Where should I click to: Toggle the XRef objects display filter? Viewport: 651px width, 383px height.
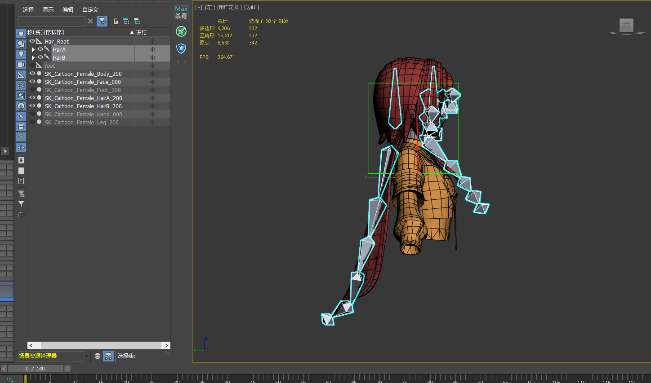[x=21, y=106]
